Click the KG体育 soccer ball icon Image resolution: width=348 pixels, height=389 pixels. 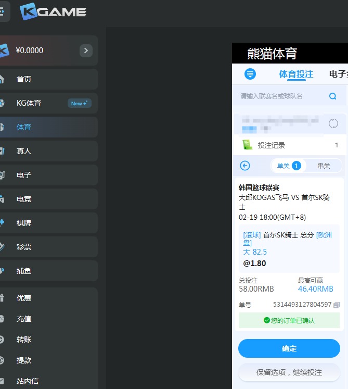pos(2,103)
